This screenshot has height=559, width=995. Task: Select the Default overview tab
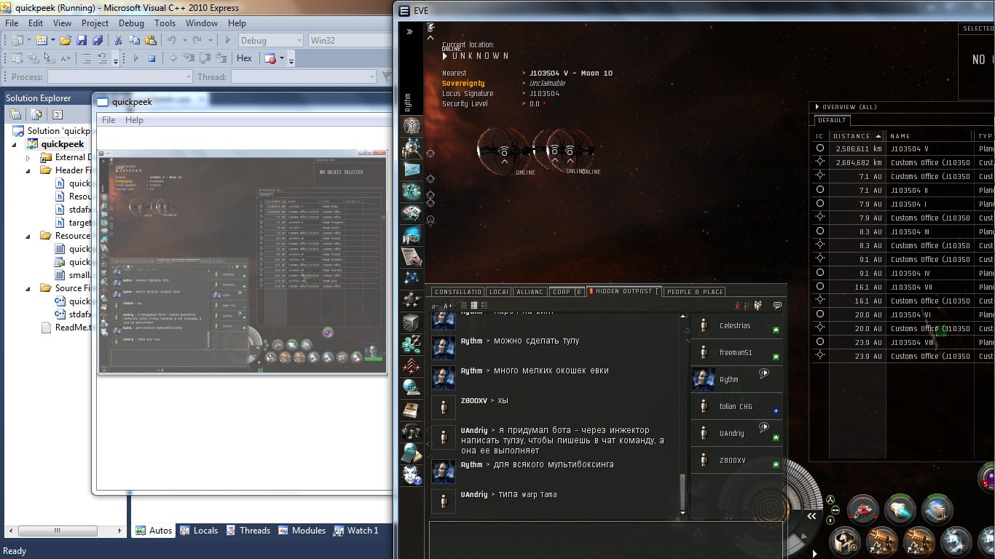(832, 120)
